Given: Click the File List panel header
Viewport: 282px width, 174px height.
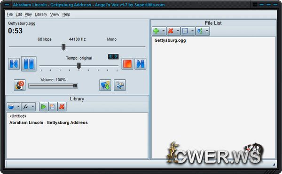Looking at the screenshot, I should [213, 23].
